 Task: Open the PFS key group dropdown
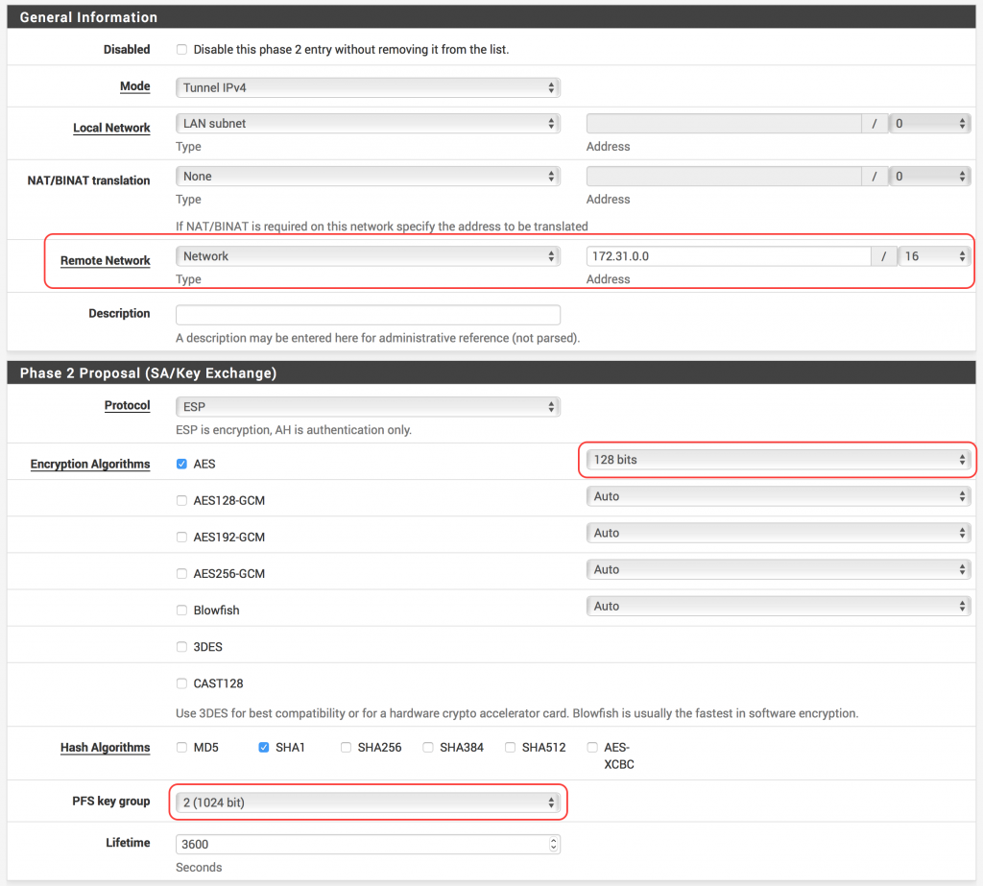coord(368,802)
